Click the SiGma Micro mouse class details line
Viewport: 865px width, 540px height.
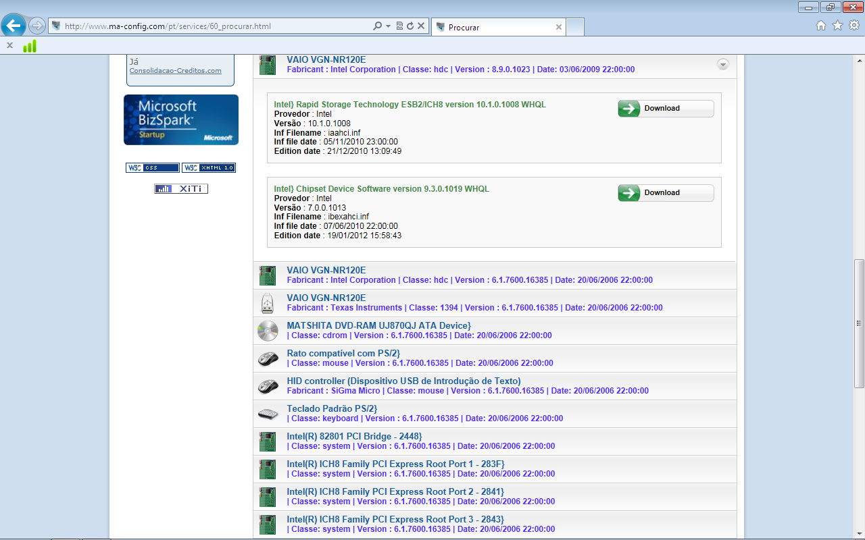(x=468, y=391)
